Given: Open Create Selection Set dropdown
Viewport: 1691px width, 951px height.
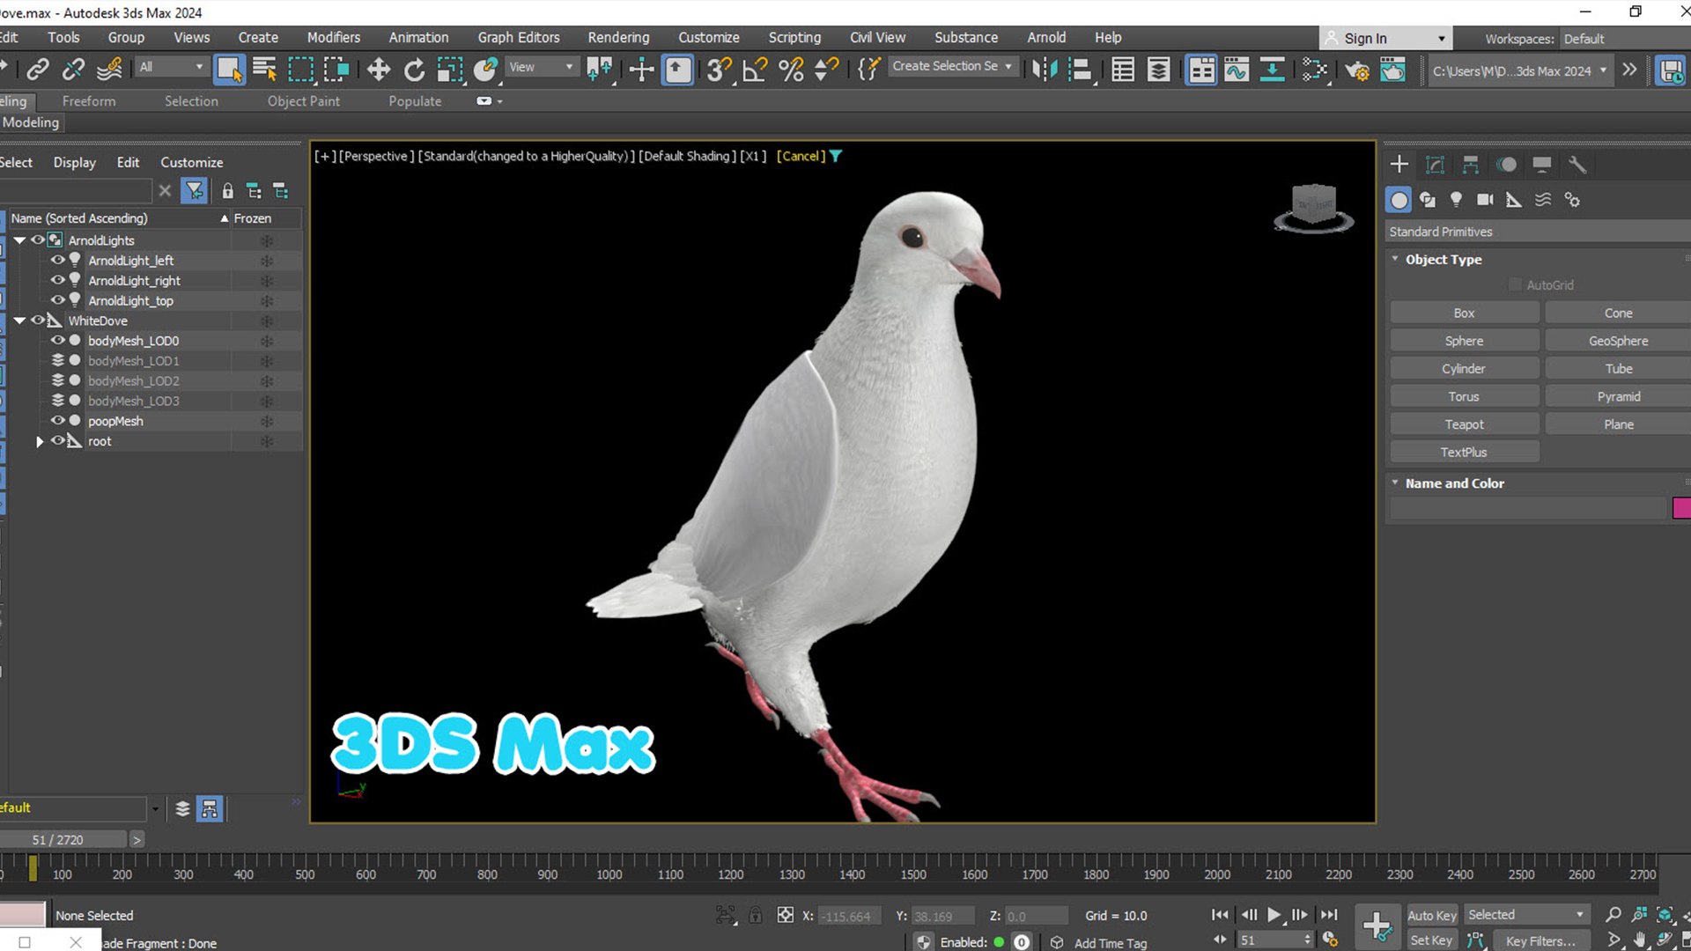Looking at the screenshot, I should pyautogui.click(x=952, y=66).
